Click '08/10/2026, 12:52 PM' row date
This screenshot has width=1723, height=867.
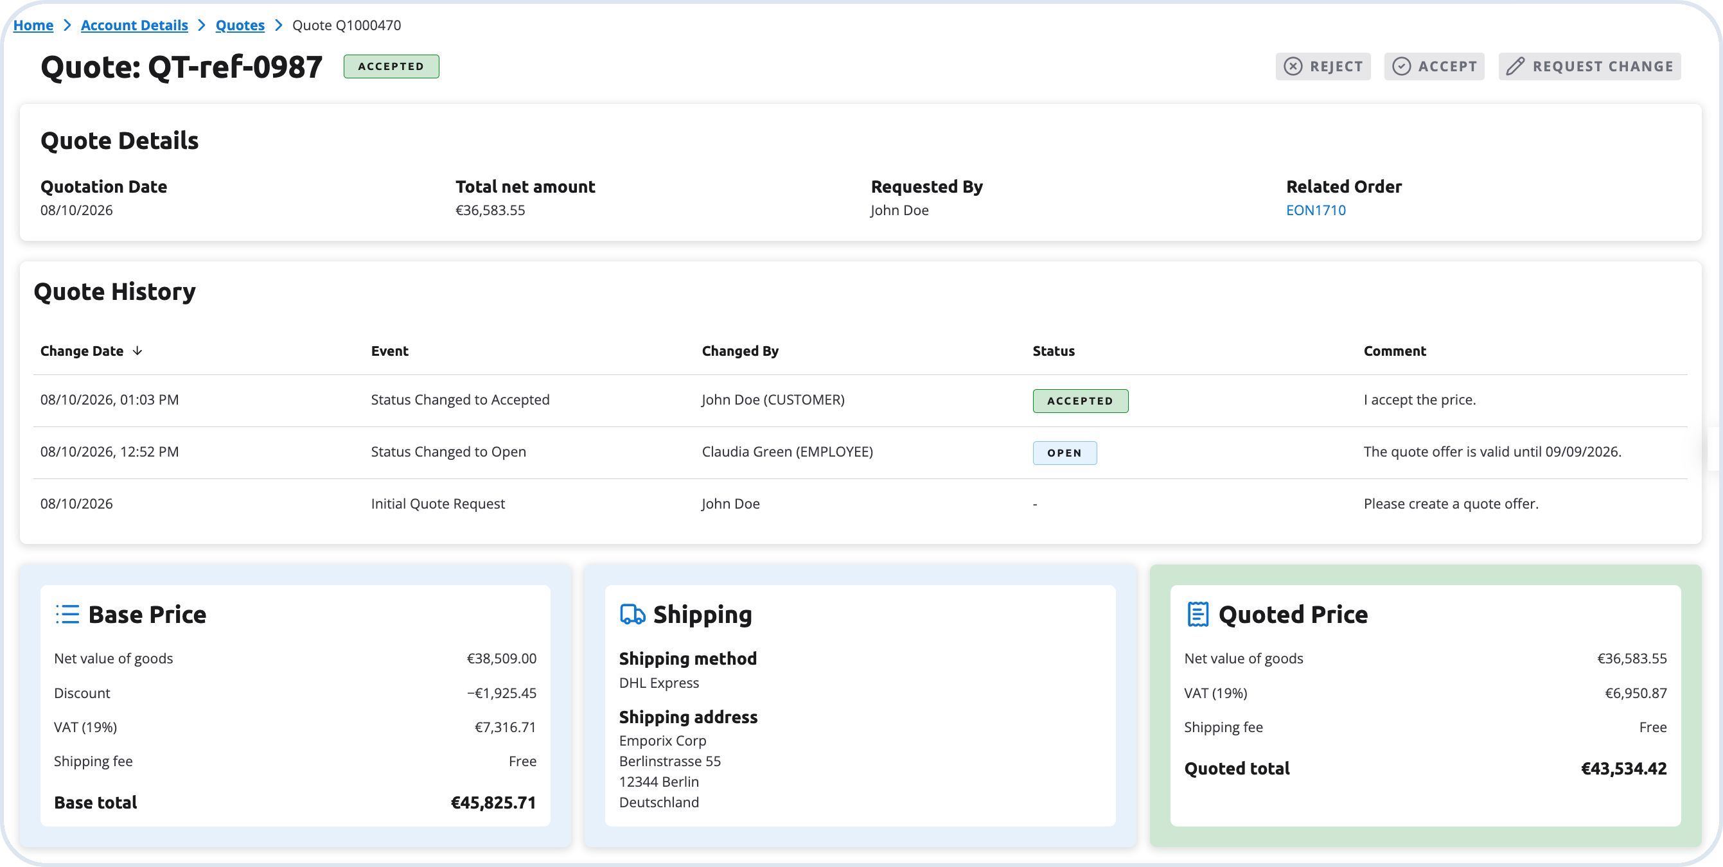[109, 451]
